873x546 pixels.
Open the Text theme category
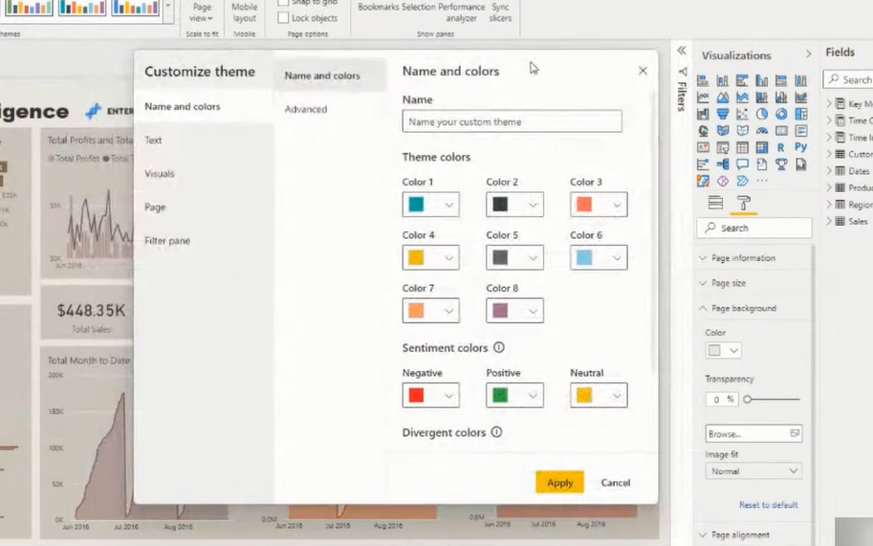[x=153, y=141]
